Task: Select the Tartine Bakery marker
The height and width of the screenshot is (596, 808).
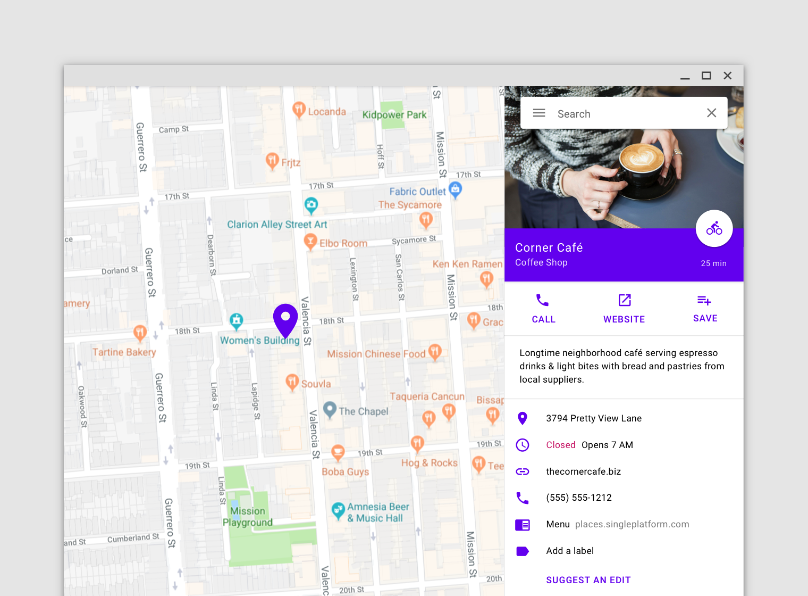Action: pos(140,333)
